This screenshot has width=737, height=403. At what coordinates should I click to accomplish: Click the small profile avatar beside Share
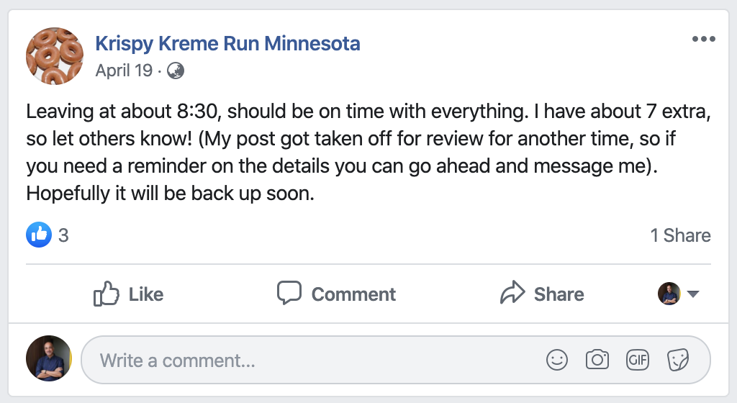coord(669,294)
